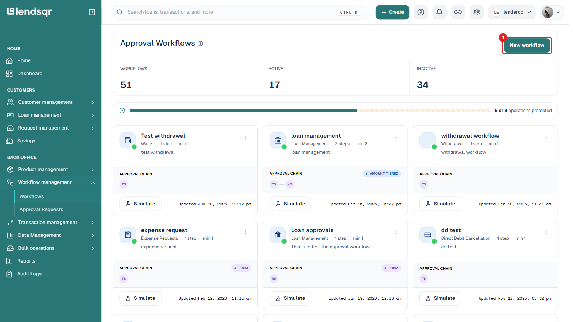Open more options for Loan approvals
573x322 pixels.
coord(396,232)
